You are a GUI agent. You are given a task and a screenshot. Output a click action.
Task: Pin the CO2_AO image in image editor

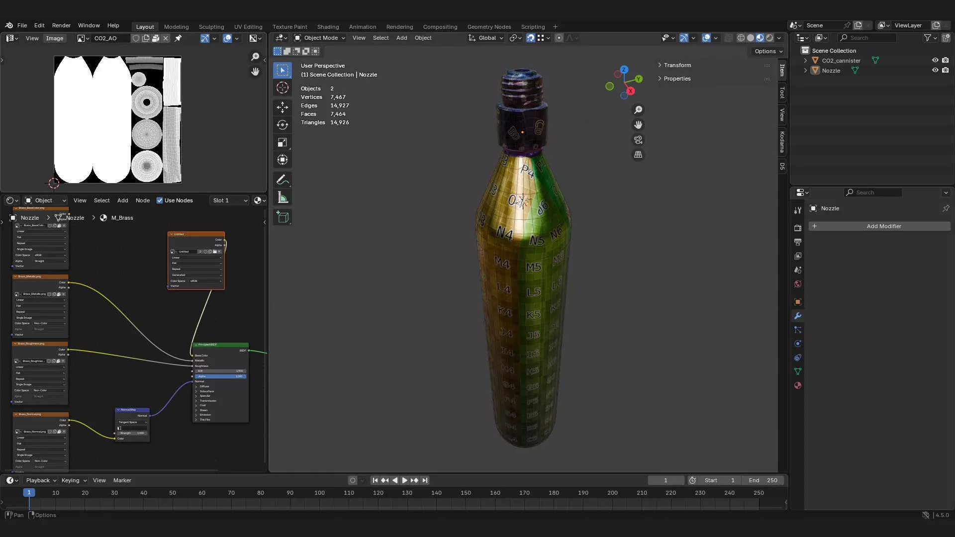[178, 38]
